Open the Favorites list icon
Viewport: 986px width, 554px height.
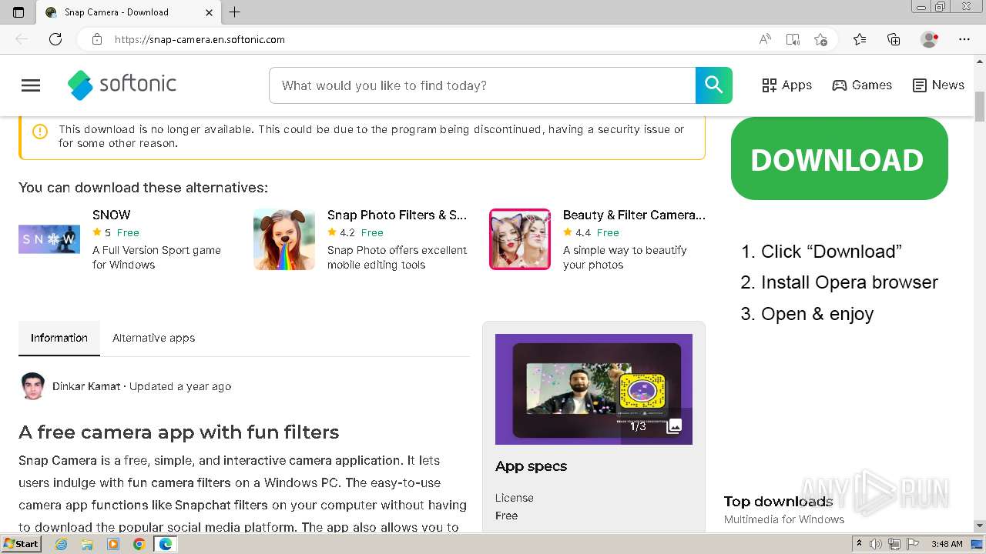[860, 39]
